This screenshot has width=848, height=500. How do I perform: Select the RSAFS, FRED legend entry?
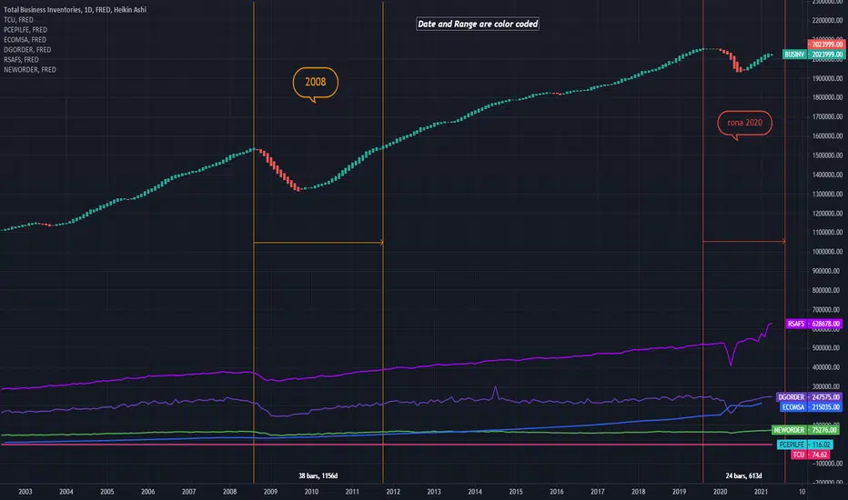(21, 60)
